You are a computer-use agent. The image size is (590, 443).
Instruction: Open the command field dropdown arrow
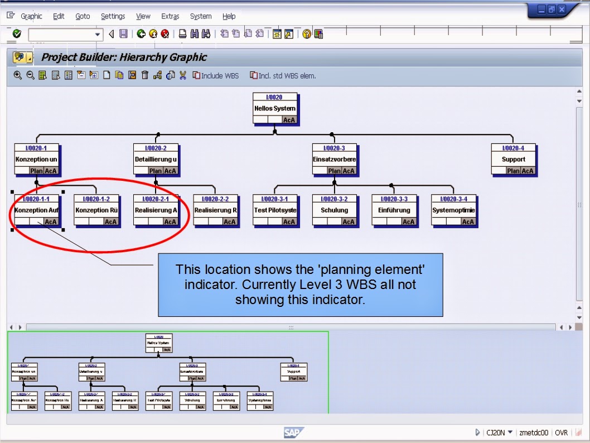coord(98,33)
